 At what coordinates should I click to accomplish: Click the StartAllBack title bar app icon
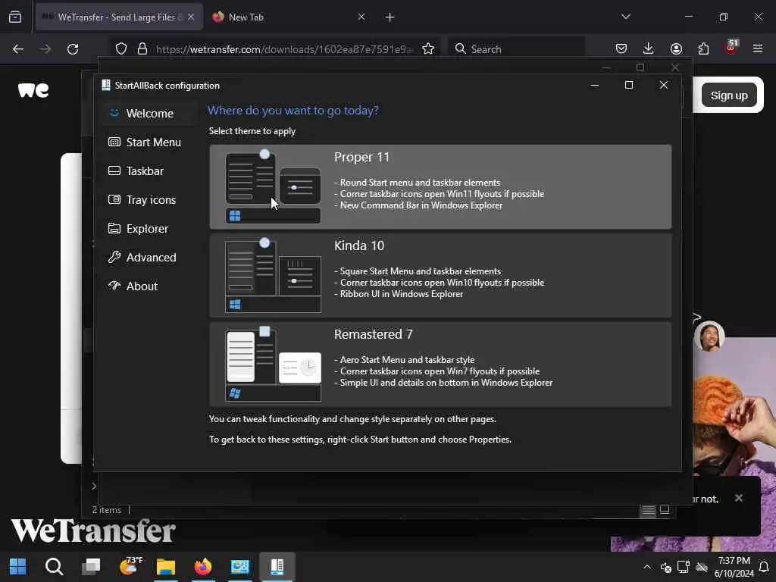(x=106, y=85)
